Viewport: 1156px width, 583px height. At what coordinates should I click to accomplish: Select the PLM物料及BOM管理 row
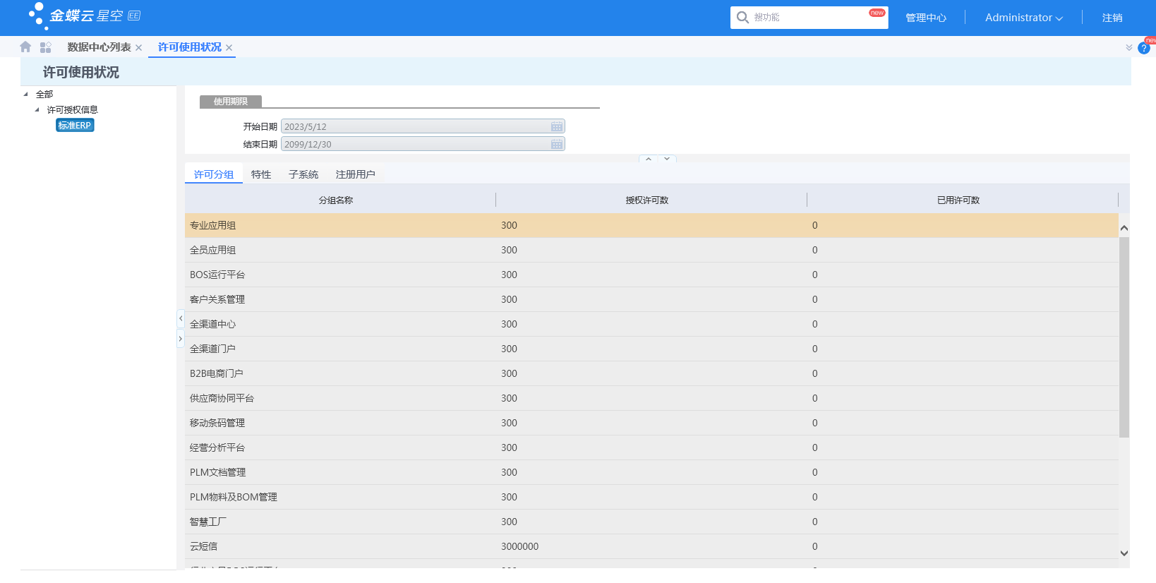[x=651, y=497]
